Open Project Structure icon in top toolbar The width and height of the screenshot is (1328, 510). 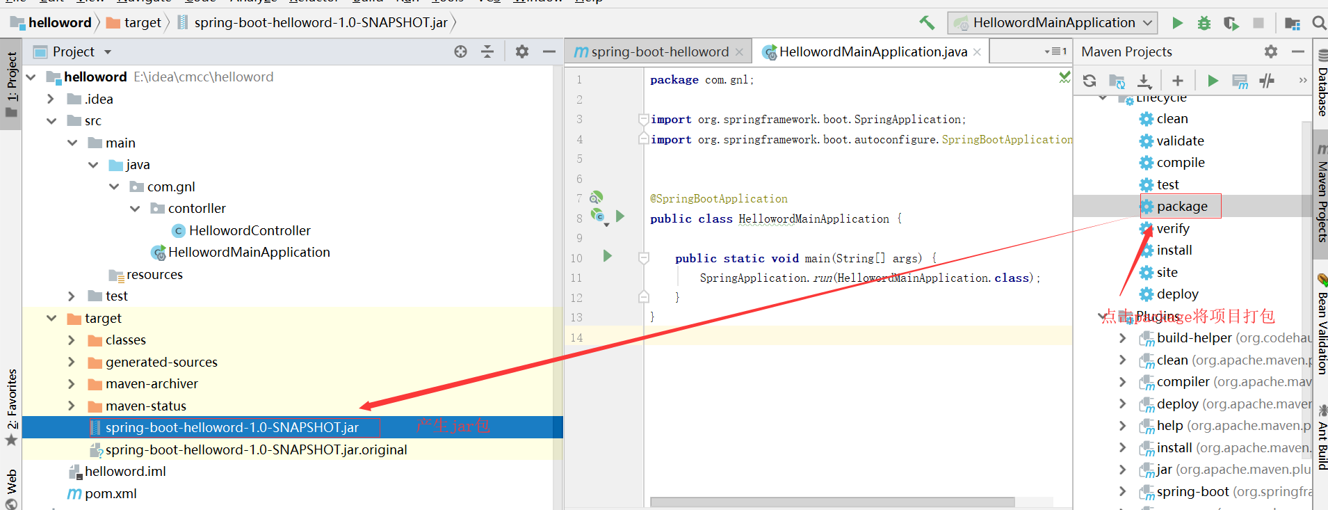1293,23
